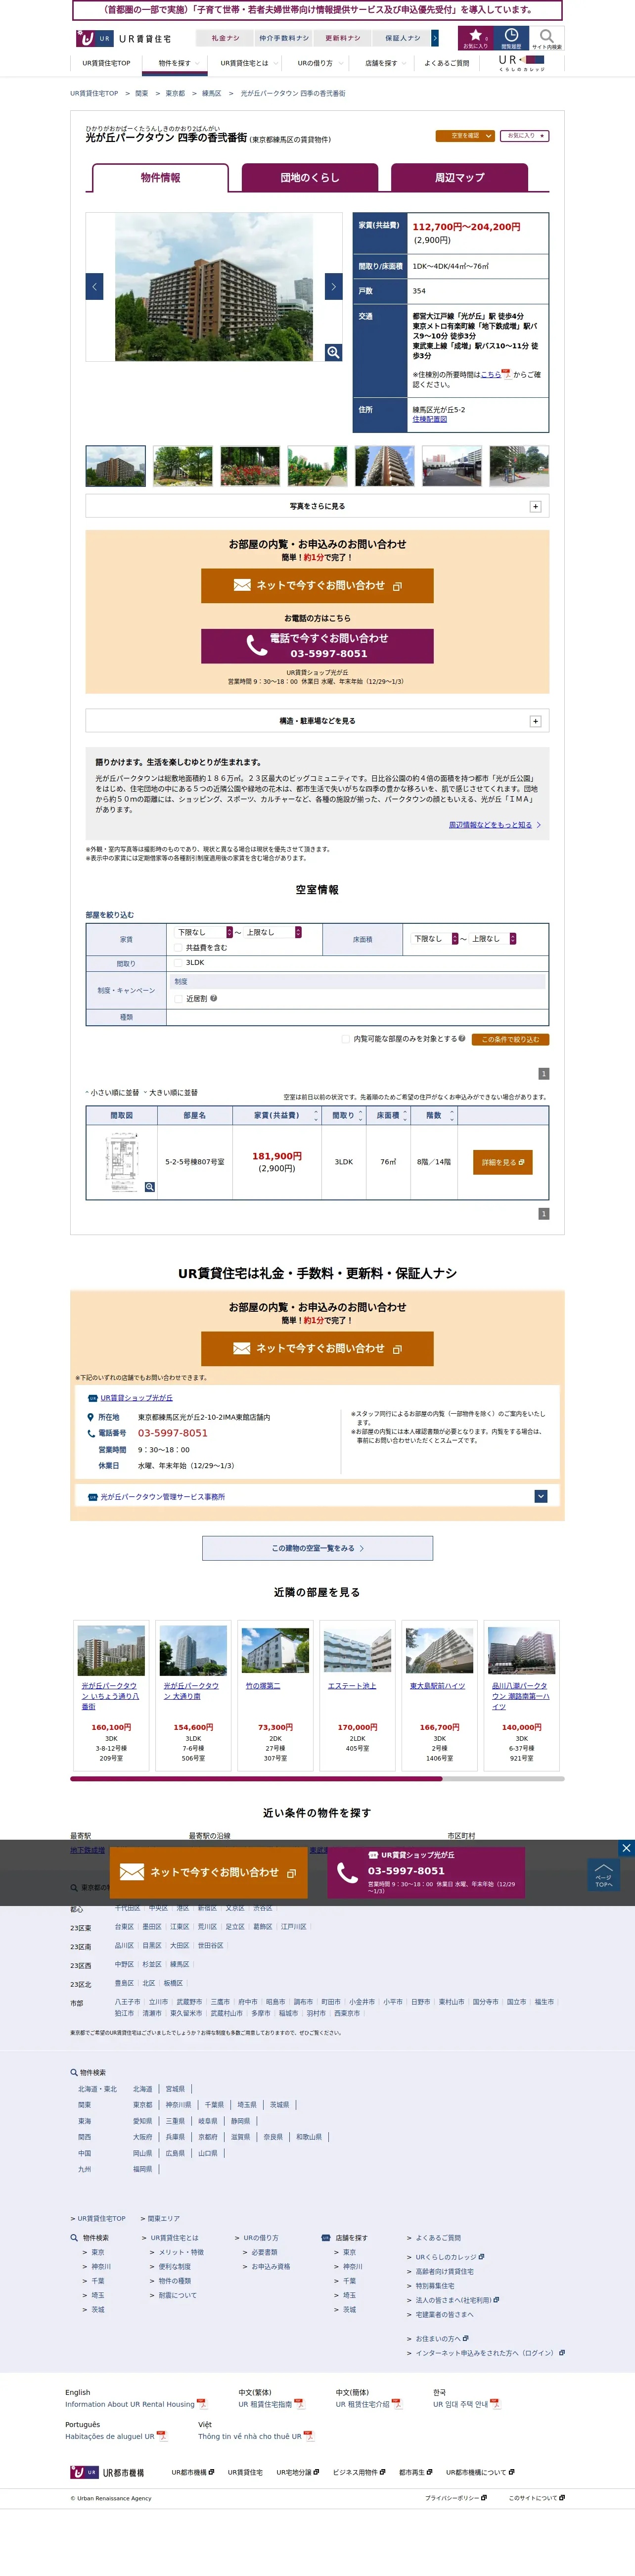Open 中文(繁体) guide PDF icon
The height and width of the screenshot is (2576, 635).
pyautogui.click(x=299, y=2404)
